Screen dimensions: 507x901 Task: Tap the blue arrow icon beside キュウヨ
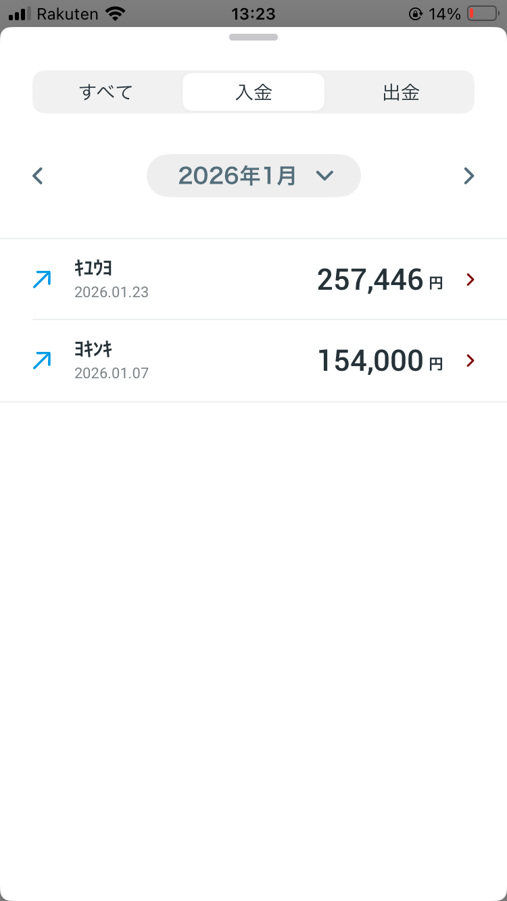coord(42,280)
